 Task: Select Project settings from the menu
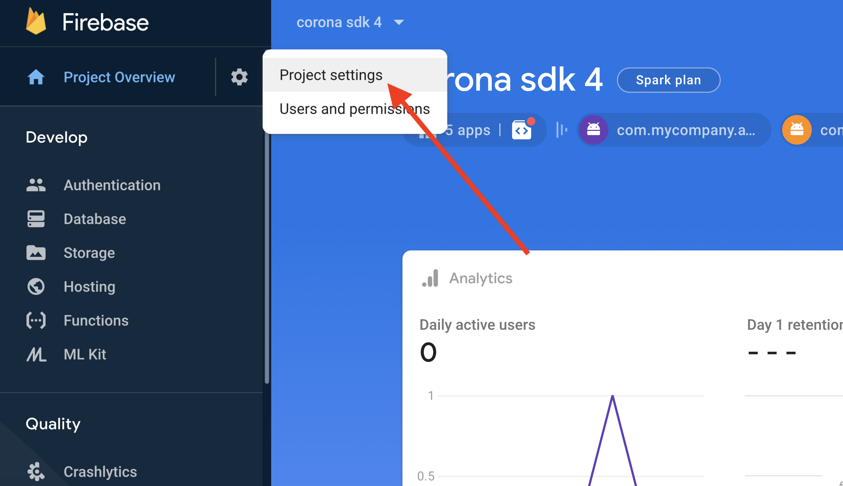point(355,75)
